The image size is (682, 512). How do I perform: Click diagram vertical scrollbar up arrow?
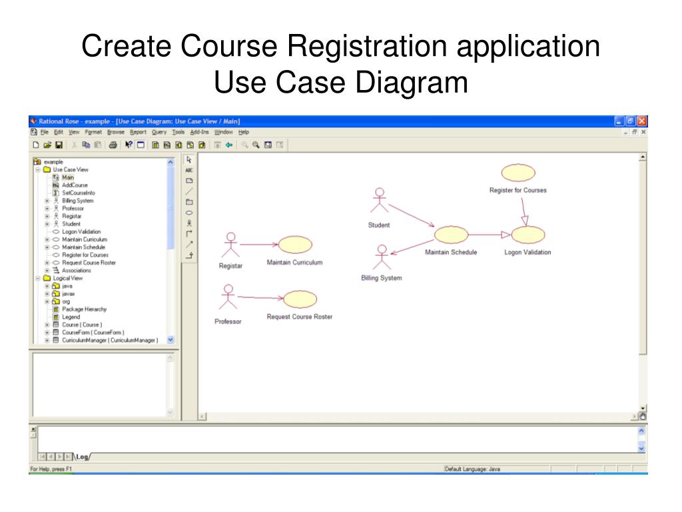(x=643, y=157)
